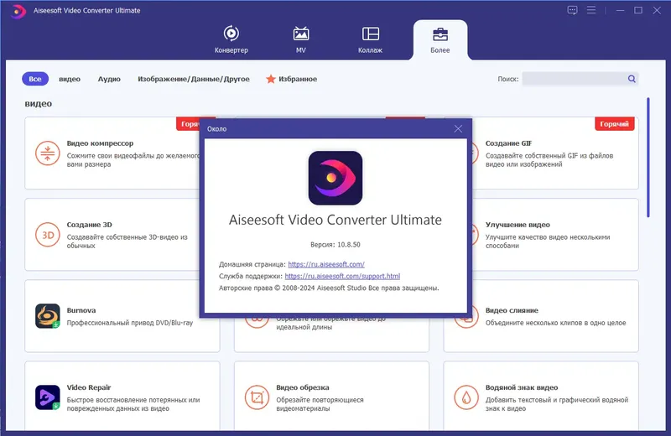Click the Видео обрезка title text

(x=303, y=387)
